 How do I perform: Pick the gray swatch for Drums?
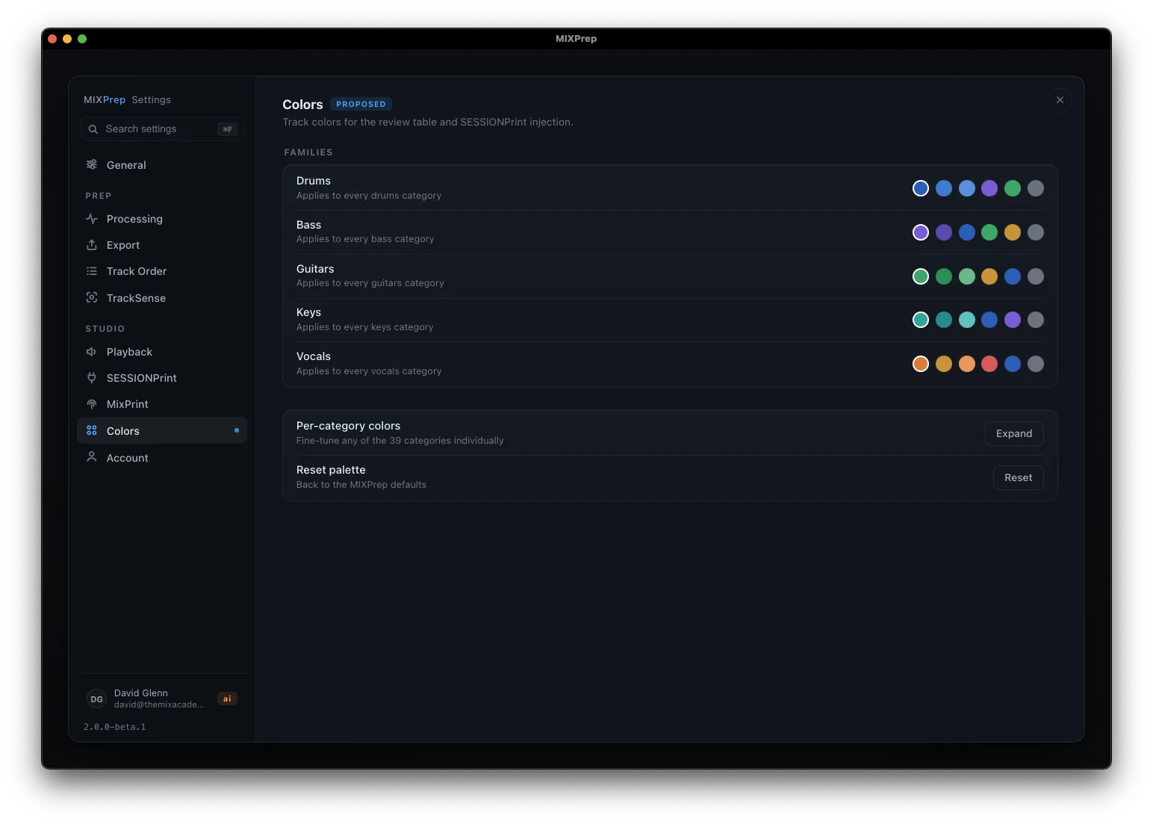(1036, 188)
